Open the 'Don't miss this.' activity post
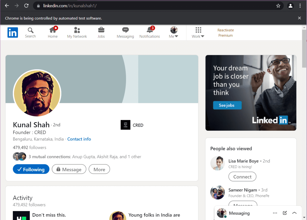 (x=49, y=215)
